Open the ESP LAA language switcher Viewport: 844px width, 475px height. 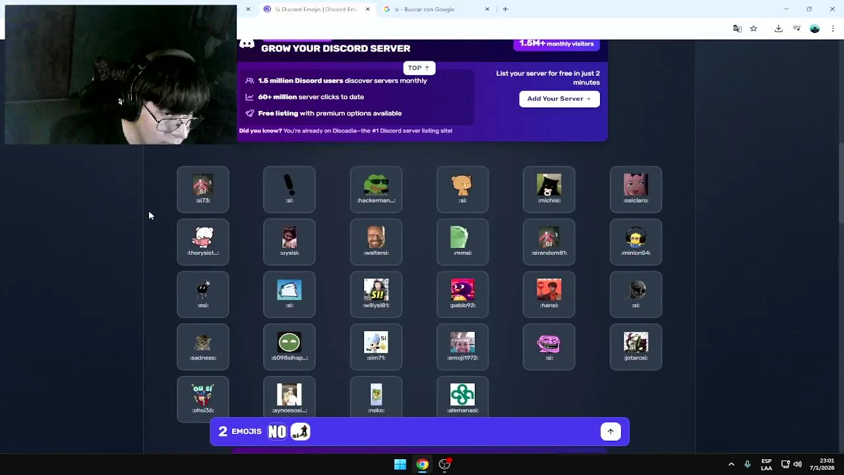pyautogui.click(x=766, y=464)
